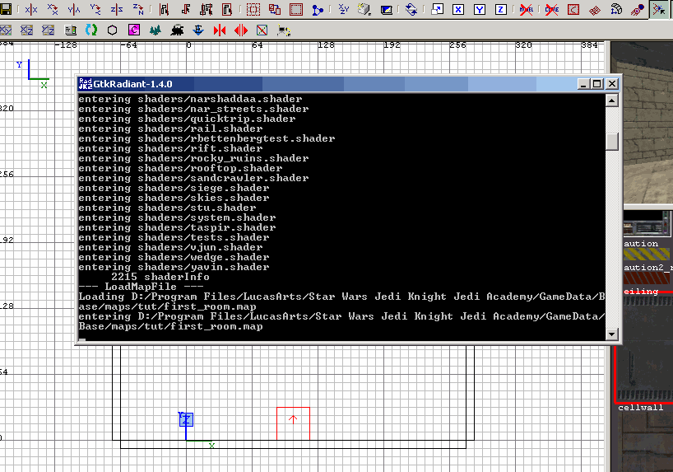673x472 pixels.
Task: Click the green pine trees icon
Action: pos(155,30)
